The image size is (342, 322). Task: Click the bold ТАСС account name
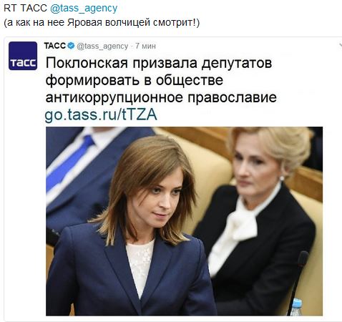[54, 45]
